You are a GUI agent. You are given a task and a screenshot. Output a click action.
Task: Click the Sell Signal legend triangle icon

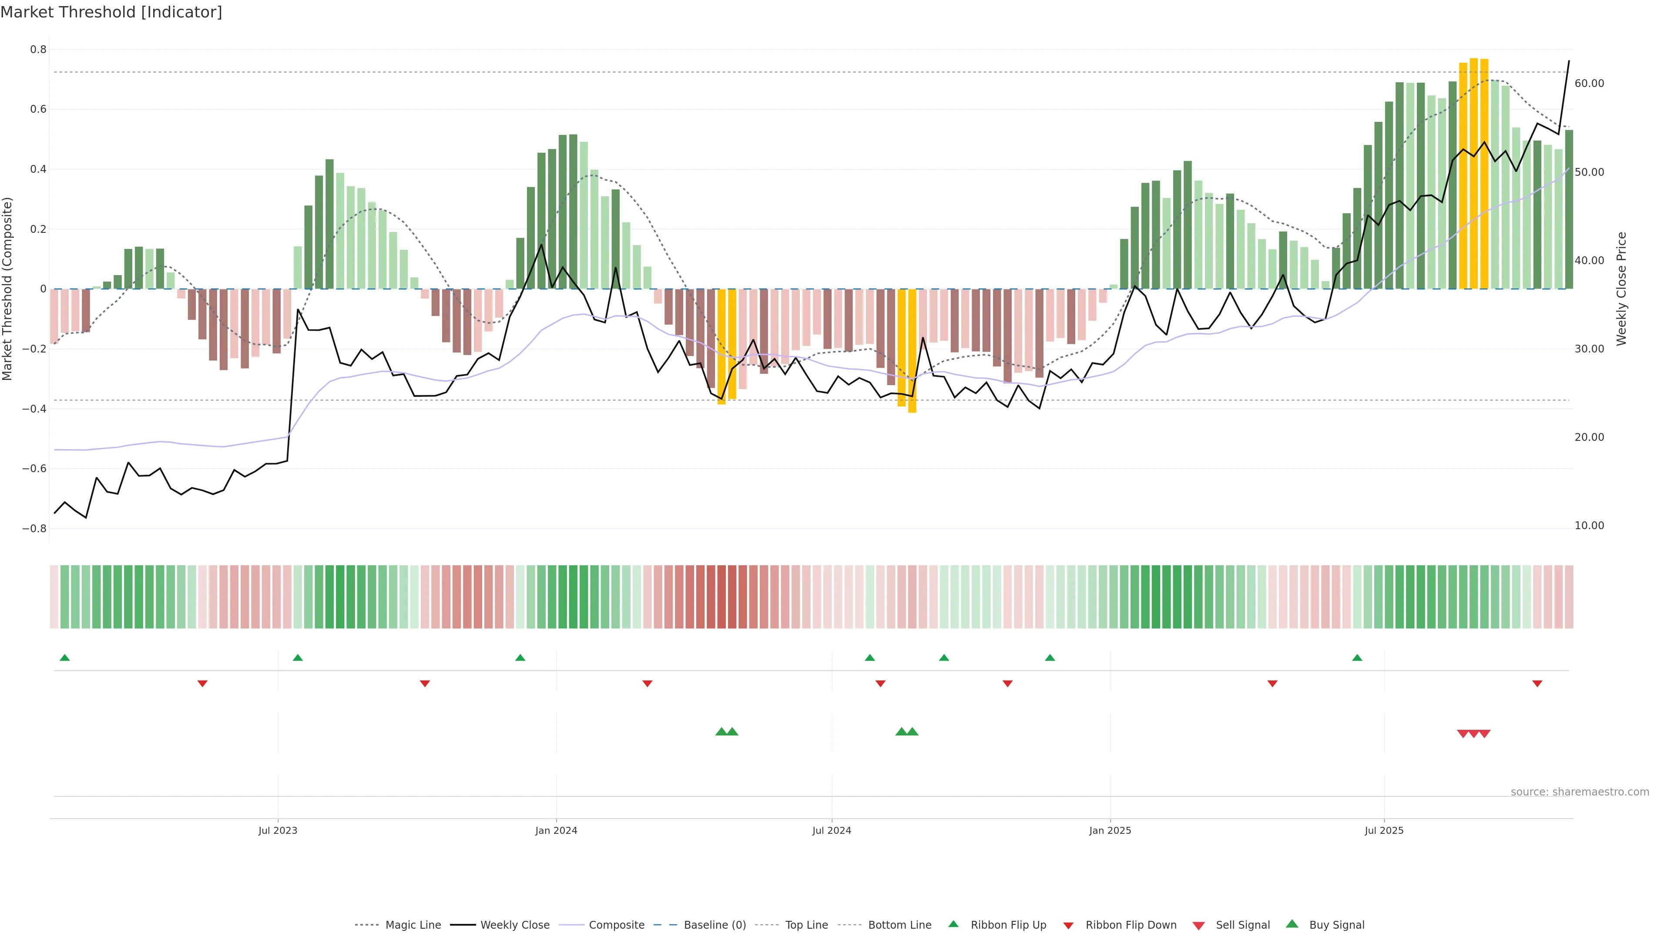pyautogui.click(x=1198, y=926)
